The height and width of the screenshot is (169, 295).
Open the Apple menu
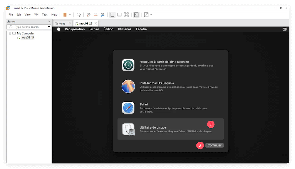[58, 29]
